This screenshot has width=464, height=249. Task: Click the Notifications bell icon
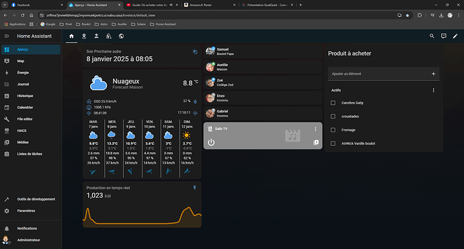tap(7, 228)
